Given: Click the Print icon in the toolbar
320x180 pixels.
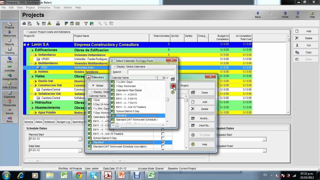Looking at the screenshot, I should (x=24, y=23).
